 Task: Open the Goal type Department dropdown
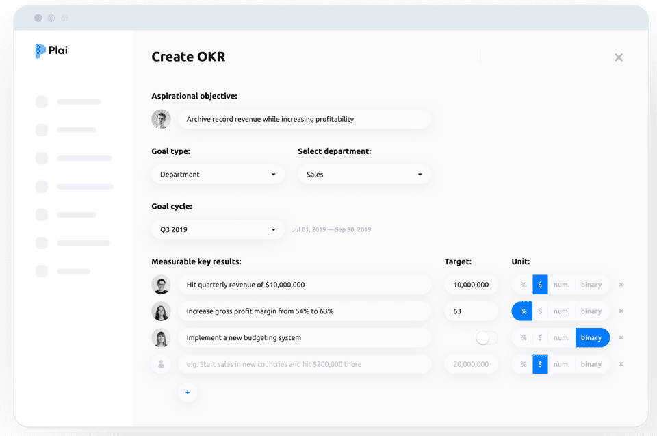218,175
